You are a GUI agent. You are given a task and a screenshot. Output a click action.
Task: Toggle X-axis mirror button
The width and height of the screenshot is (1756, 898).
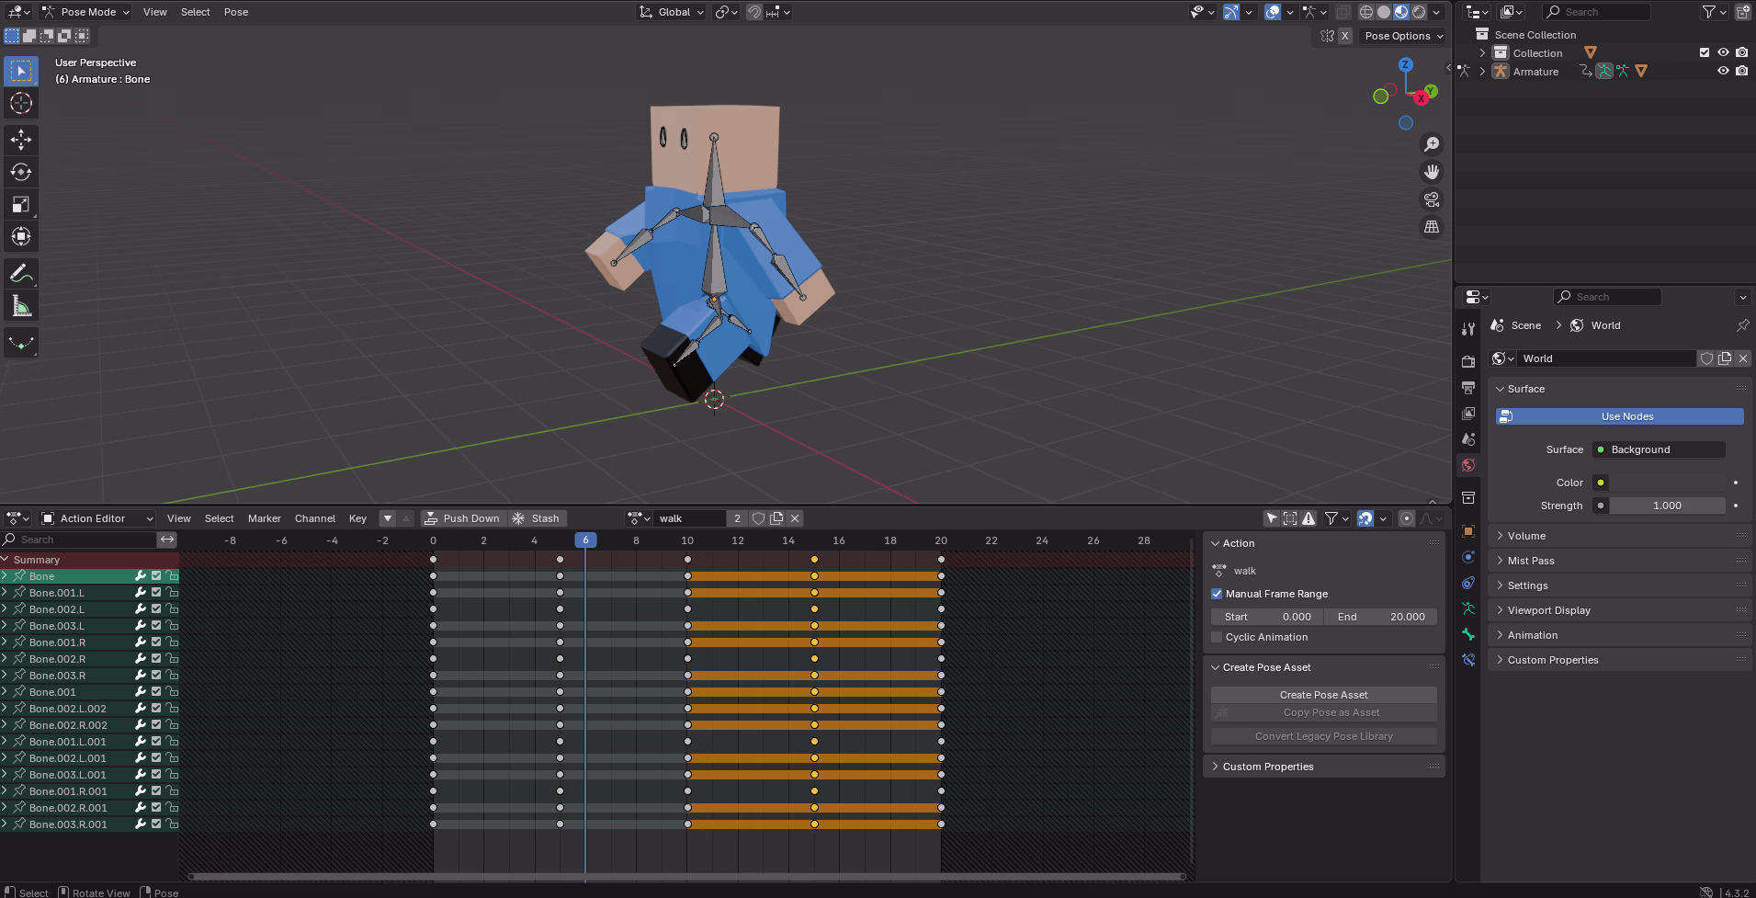(x=1344, y=36)
